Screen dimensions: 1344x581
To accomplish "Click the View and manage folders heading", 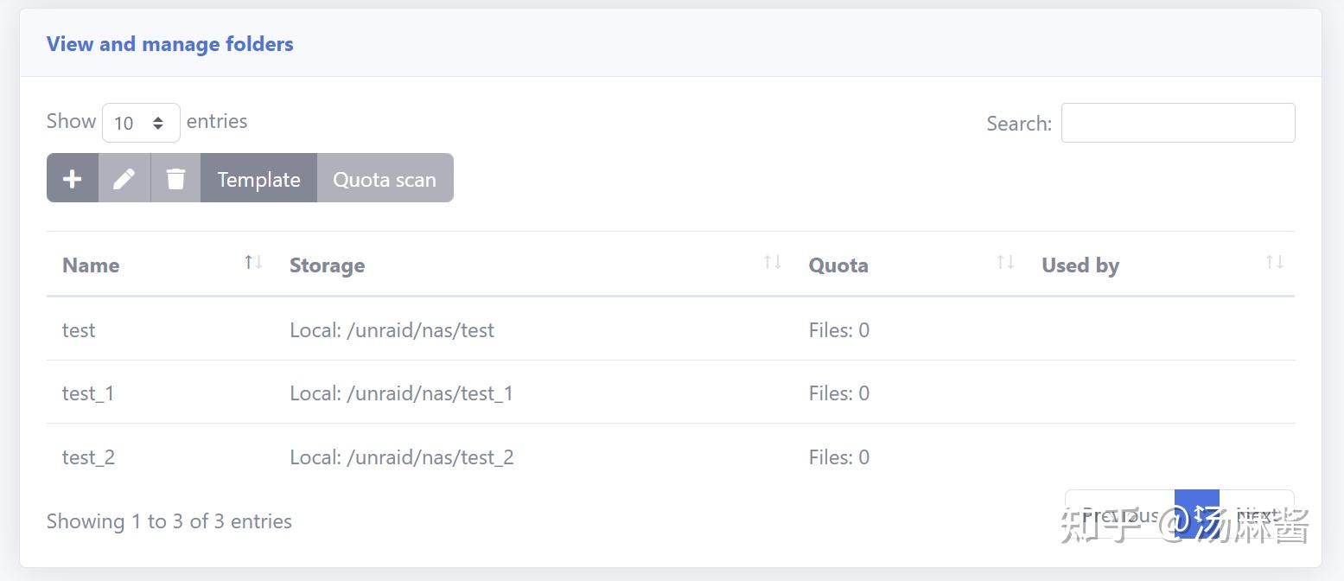I will tap(169, 43).
